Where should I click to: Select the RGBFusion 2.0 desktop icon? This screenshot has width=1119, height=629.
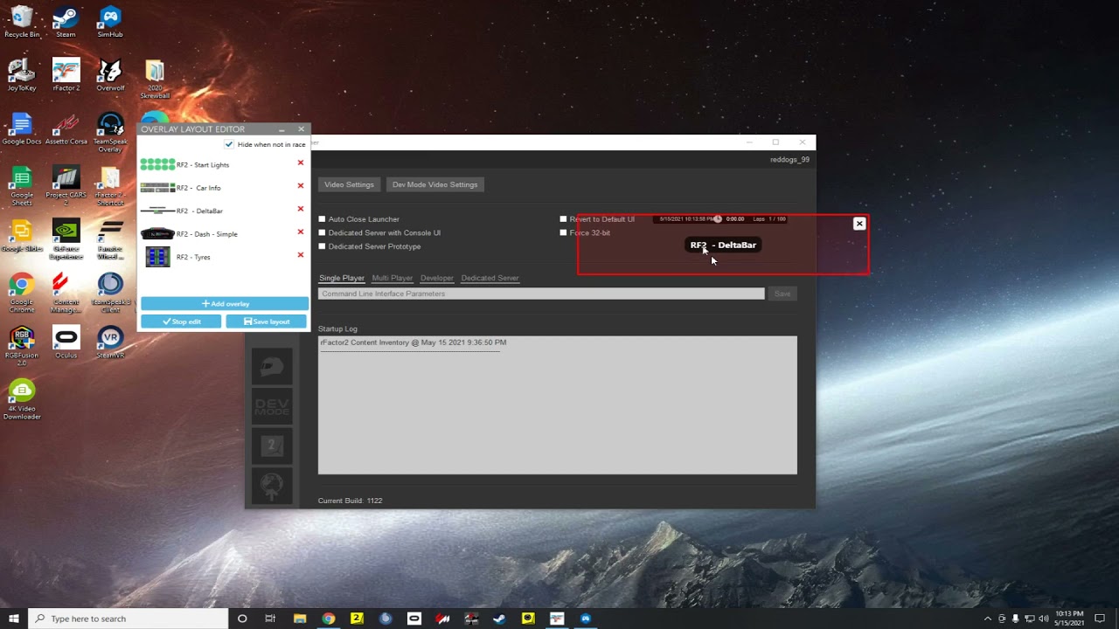click(x=22, y=345)
